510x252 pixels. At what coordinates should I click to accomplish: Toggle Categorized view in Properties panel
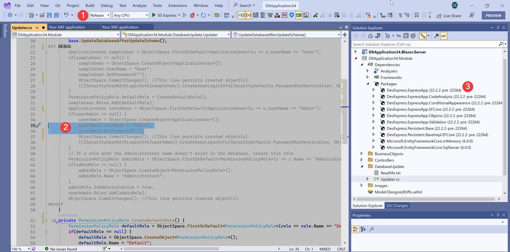(356, 229)
